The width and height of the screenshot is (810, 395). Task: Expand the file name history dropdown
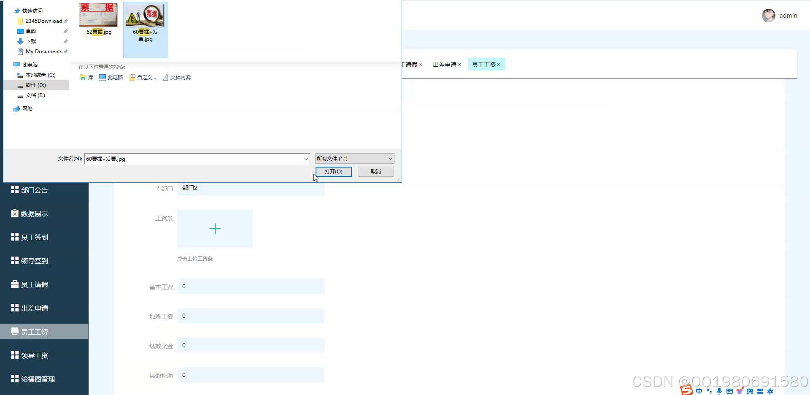[306, 159]
